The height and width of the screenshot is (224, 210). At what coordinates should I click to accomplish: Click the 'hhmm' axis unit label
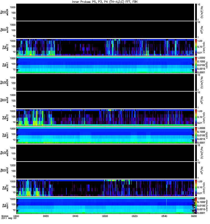[5, 216]
